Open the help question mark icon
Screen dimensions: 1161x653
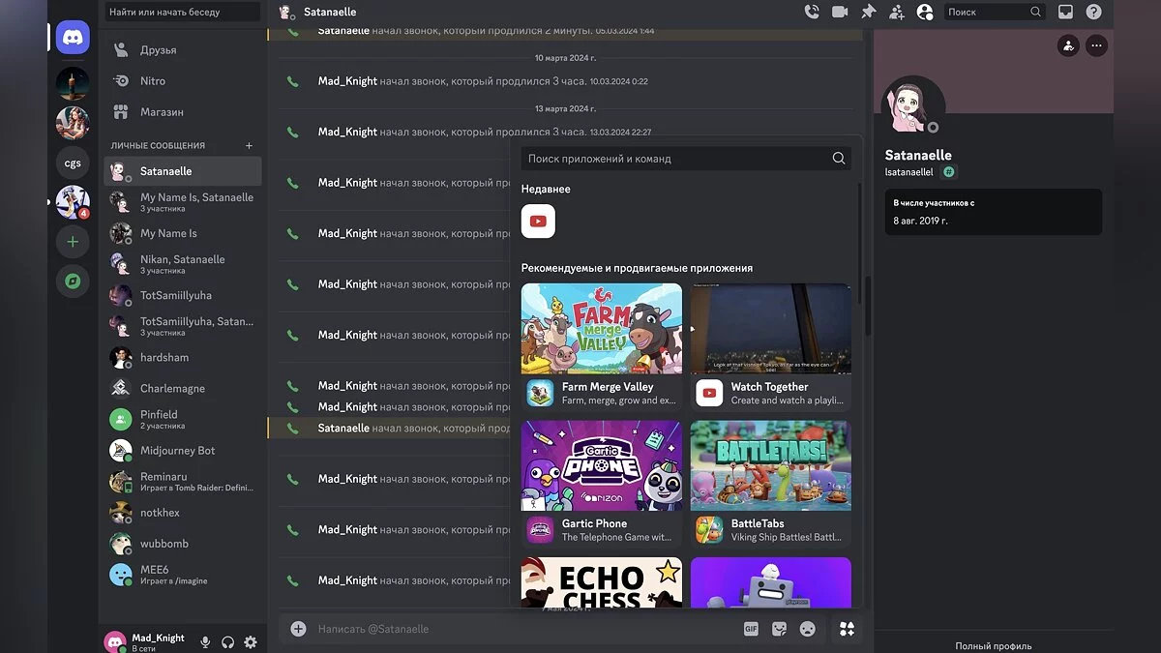[x=1093, y=12]
